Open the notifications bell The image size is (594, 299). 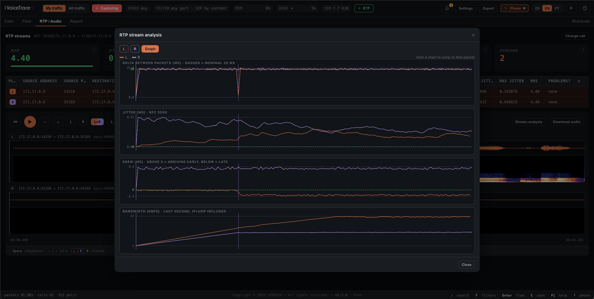click(447, 8)
